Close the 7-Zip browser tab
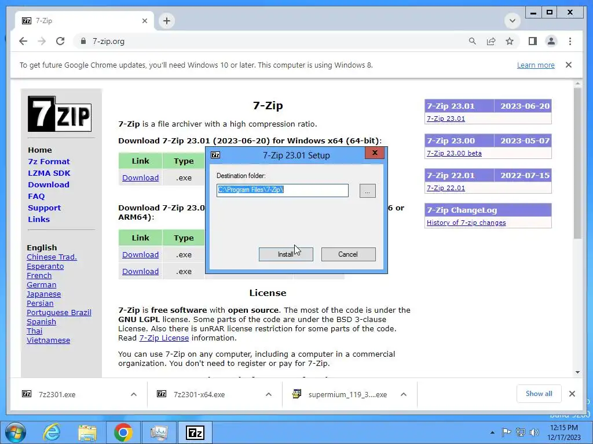The image size is (593, 444). [144, 21]
